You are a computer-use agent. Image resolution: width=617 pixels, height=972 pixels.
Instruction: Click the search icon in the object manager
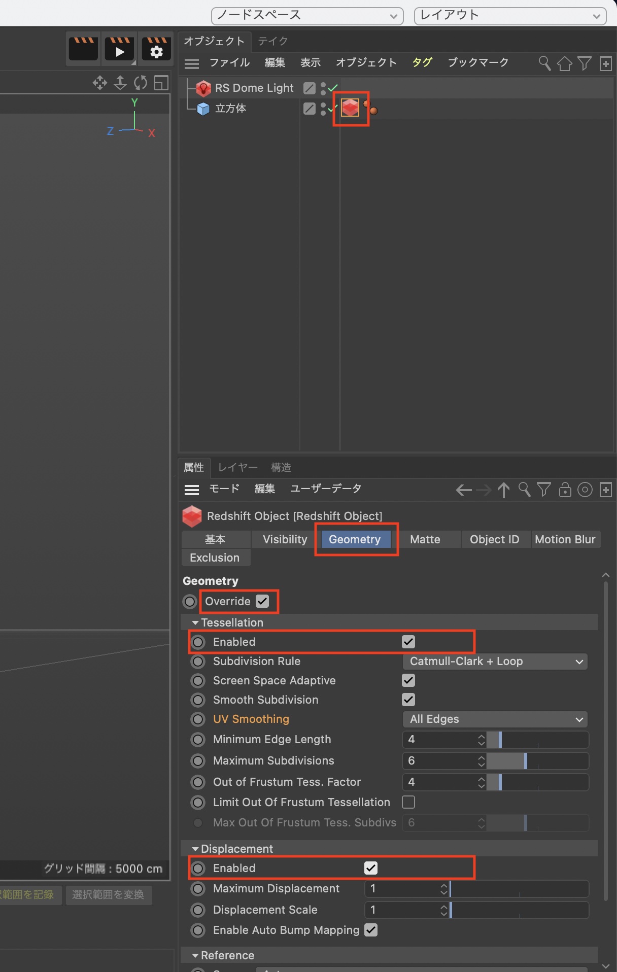coord(544,63)
